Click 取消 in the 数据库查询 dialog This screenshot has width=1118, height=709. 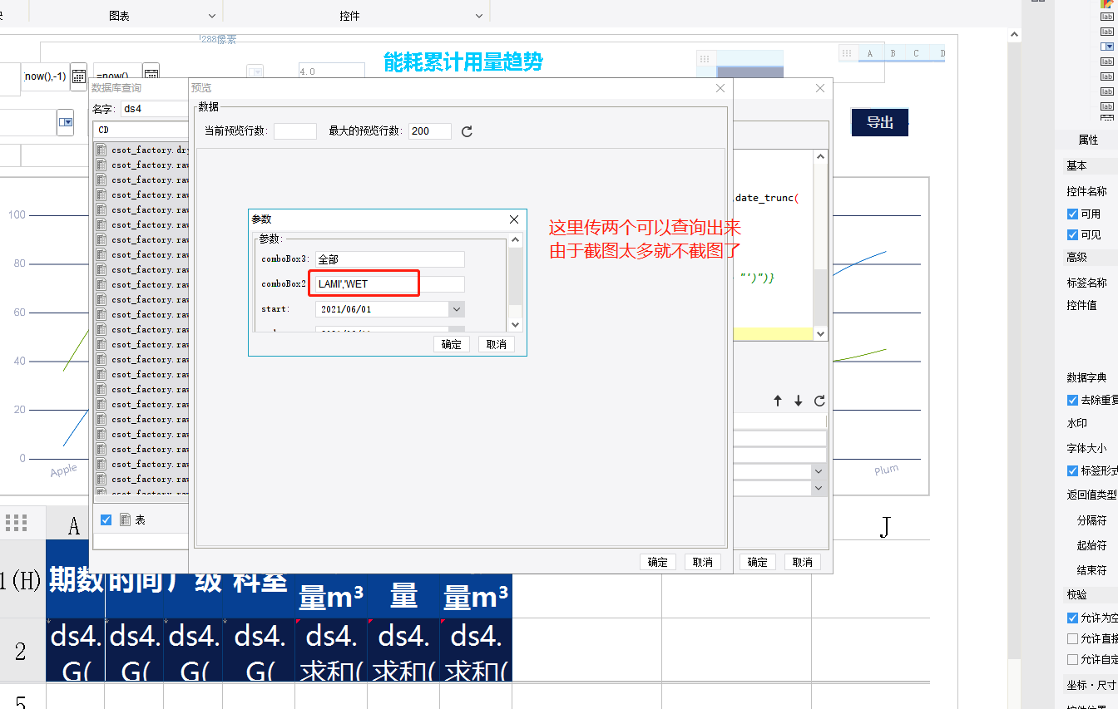(x=803, y=562)
